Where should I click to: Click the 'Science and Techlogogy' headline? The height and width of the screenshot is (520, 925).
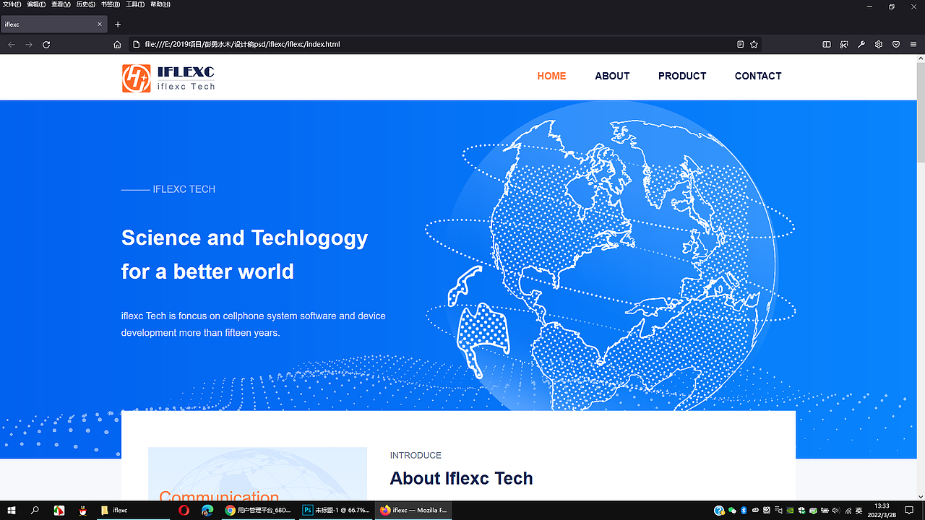[x=244, y=238]
